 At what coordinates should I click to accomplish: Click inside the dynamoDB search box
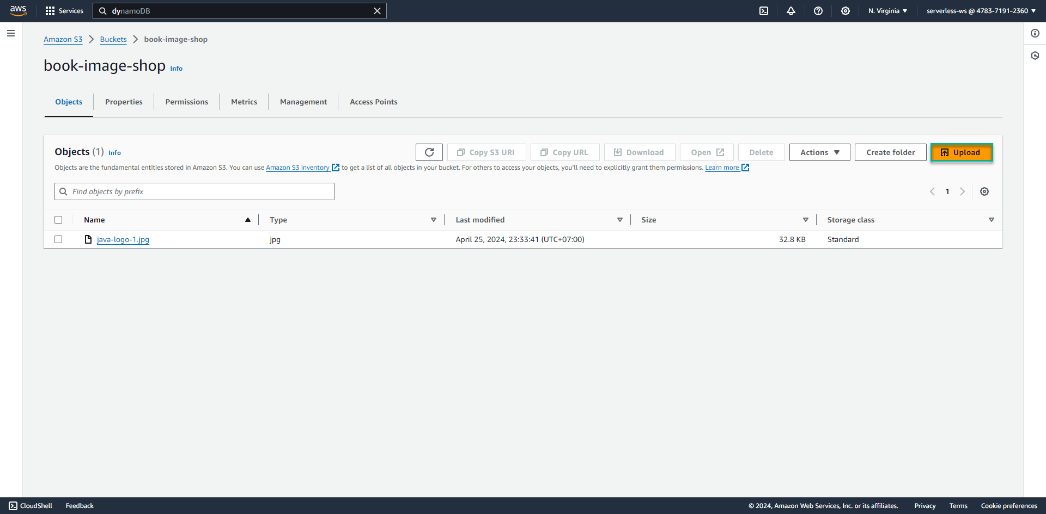point(240,11)
